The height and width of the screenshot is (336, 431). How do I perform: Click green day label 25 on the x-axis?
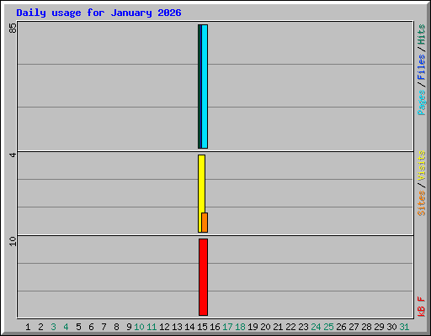[328, 327]
